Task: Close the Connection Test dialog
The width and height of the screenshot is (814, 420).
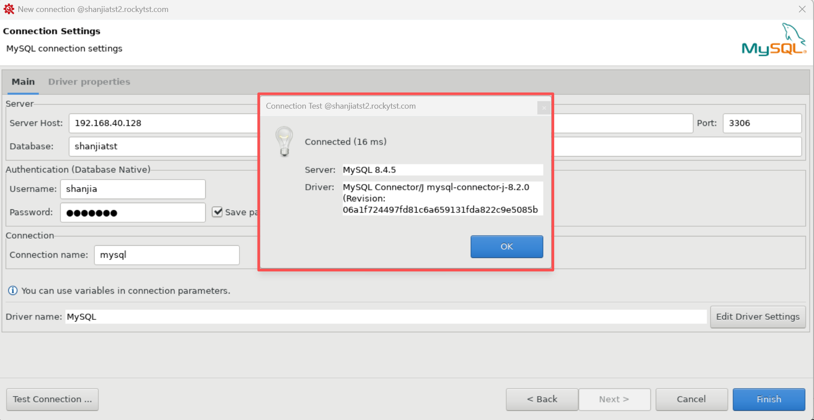Action: pos(544,108)
